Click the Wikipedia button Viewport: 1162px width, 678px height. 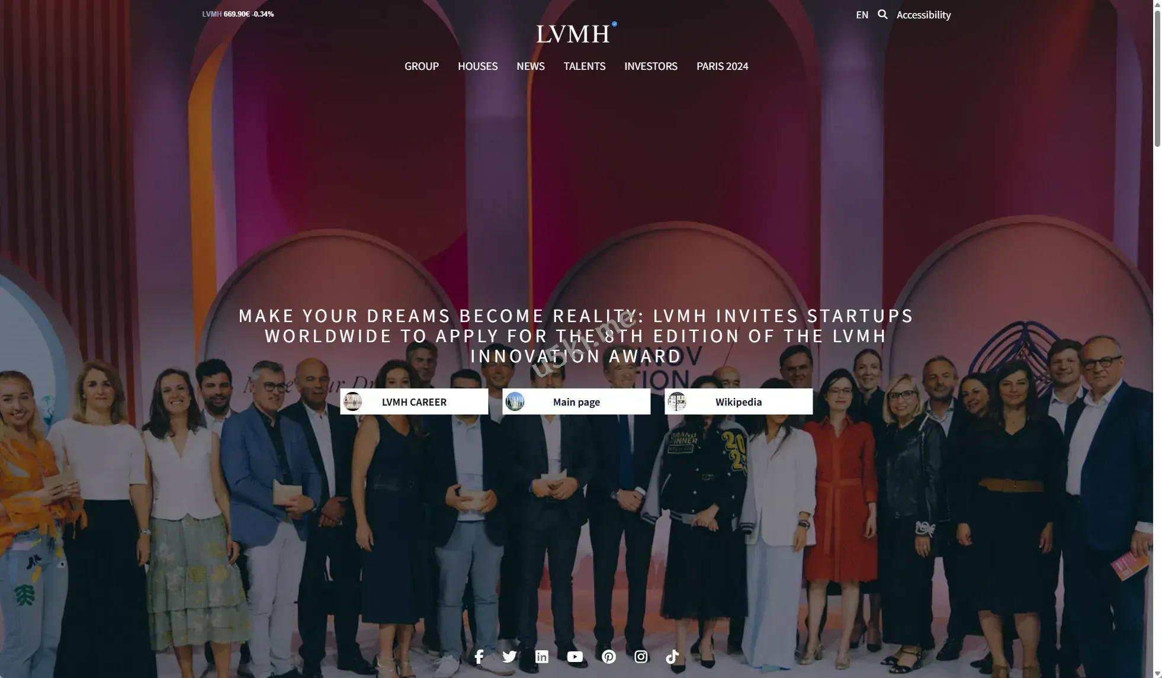(739, 401)
